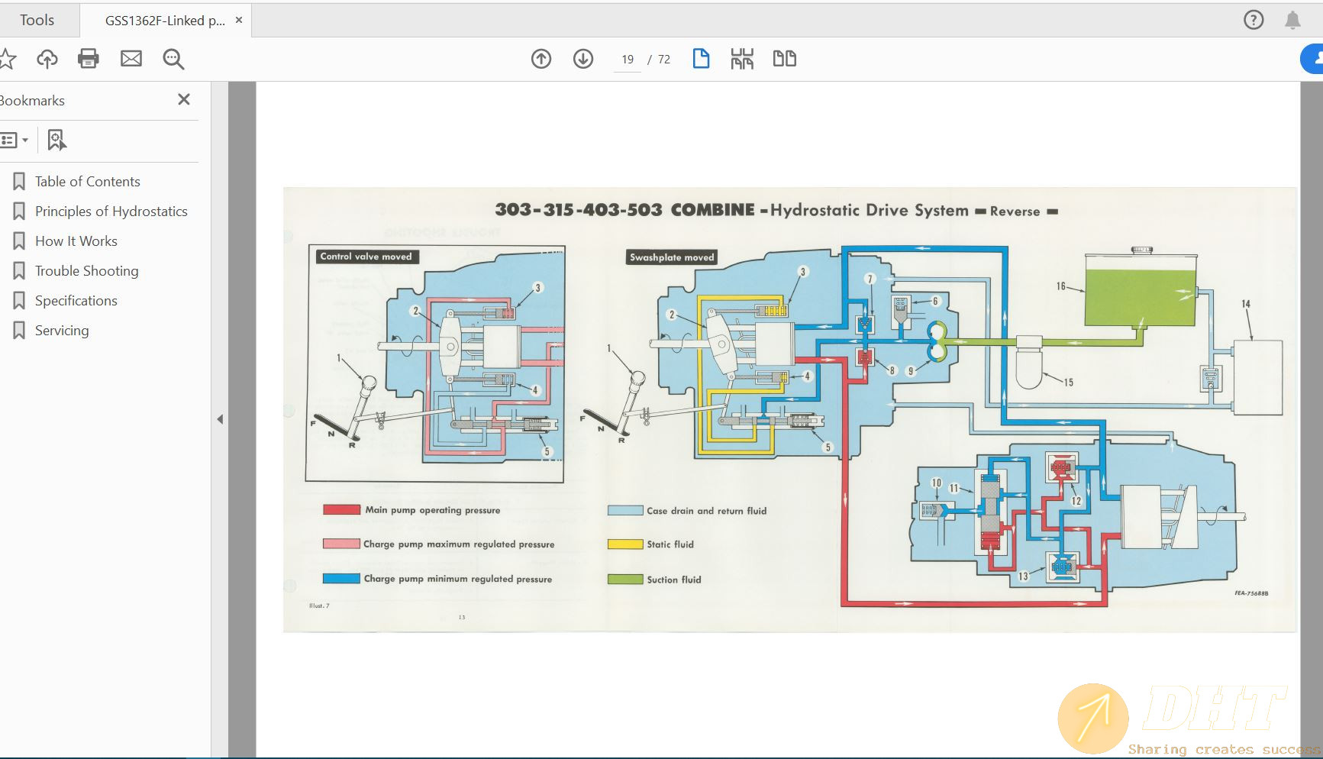Image resolution: width=1323 pixels, height=759 pixels.
Task: Open the help question mark icon
Action: tap(1254, 20)
